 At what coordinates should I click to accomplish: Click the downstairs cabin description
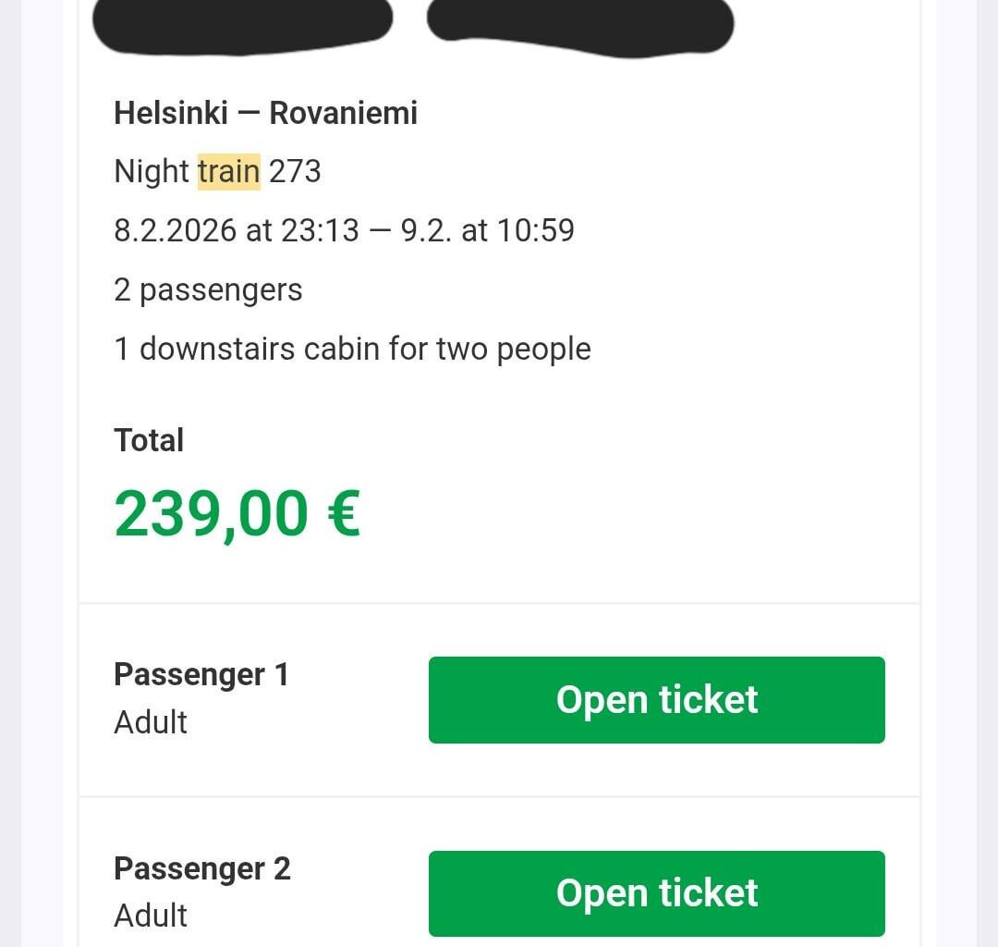click(351, 349)
